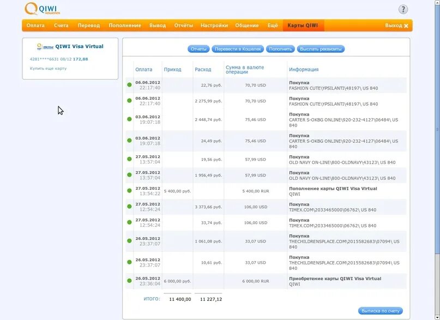The height and width of the screenshot is (320, 440).
Task: Click green status dot for 2 448,74 руб. row
Action: 129,119
